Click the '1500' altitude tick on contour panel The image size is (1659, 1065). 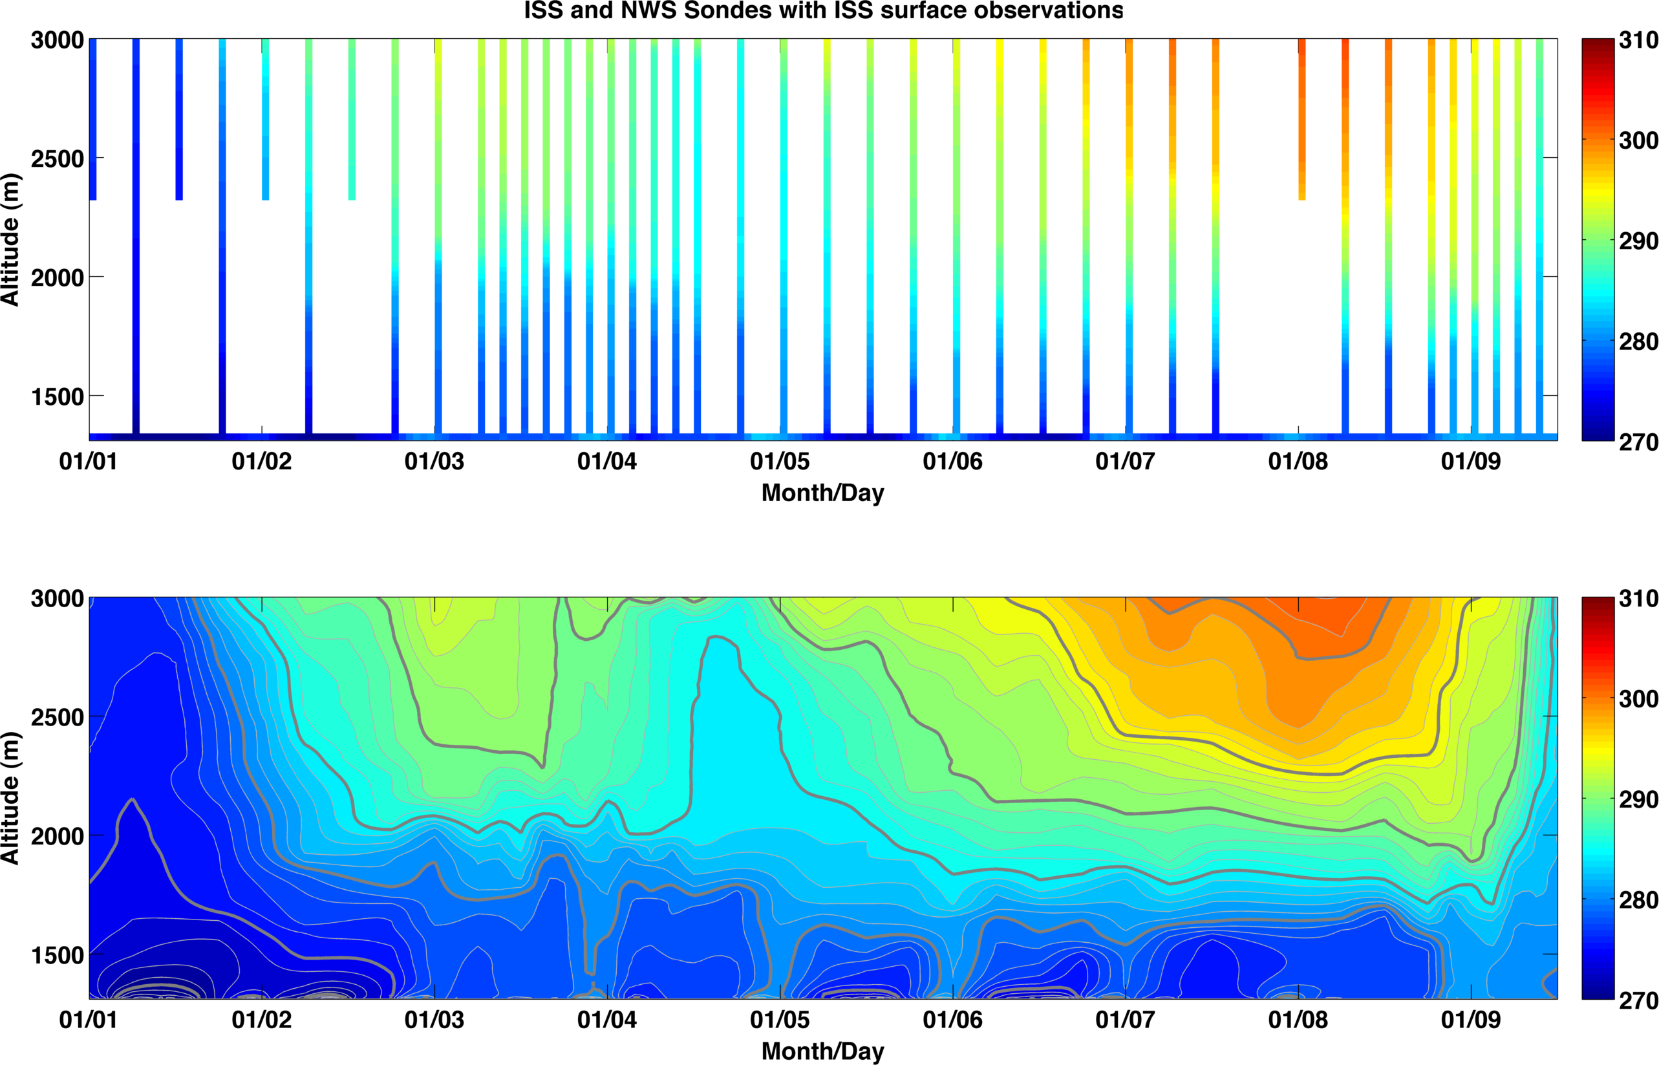[58, 955]
